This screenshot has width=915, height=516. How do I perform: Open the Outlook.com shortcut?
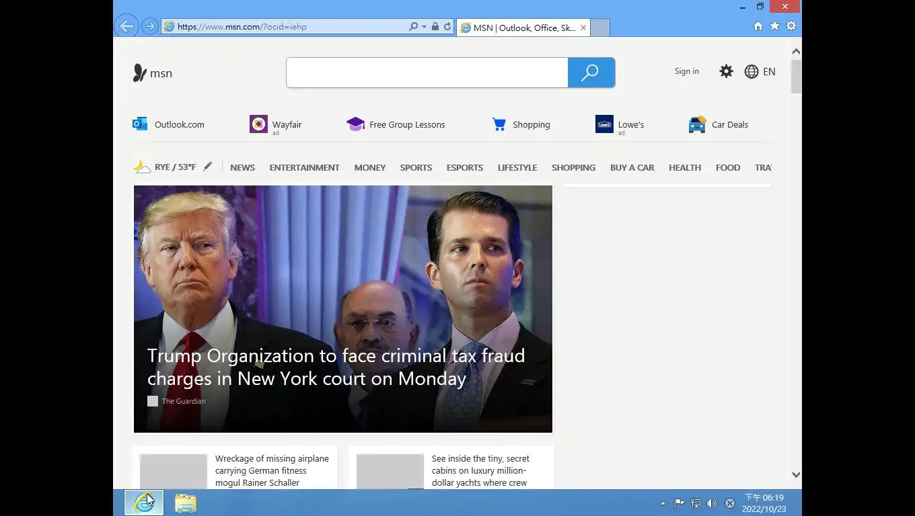pyautogui.click(x=168, y=124)
